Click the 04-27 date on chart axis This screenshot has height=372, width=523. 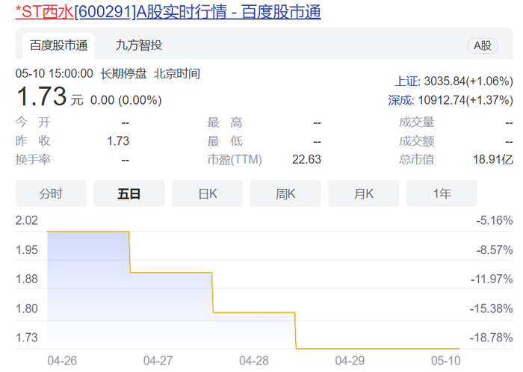pyautogui.click(x=158, y=361)
